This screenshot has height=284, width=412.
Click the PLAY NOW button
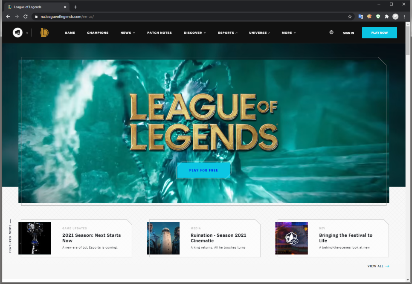[380, 32]
